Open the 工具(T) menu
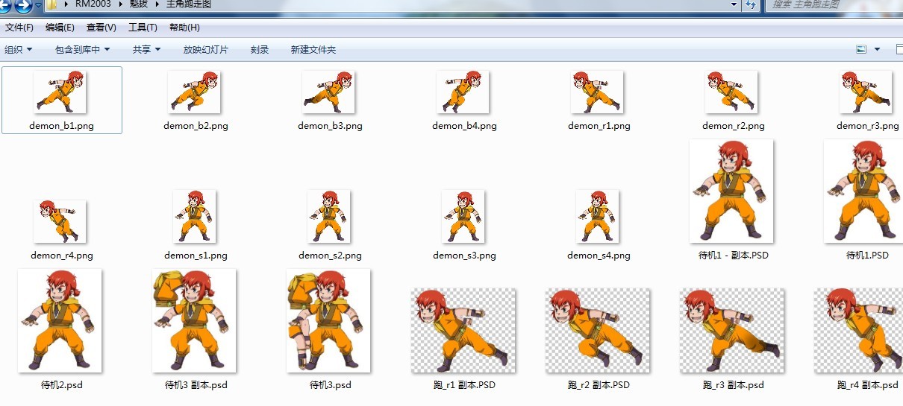This screenshot has height=406, width=903. (143, 28)
